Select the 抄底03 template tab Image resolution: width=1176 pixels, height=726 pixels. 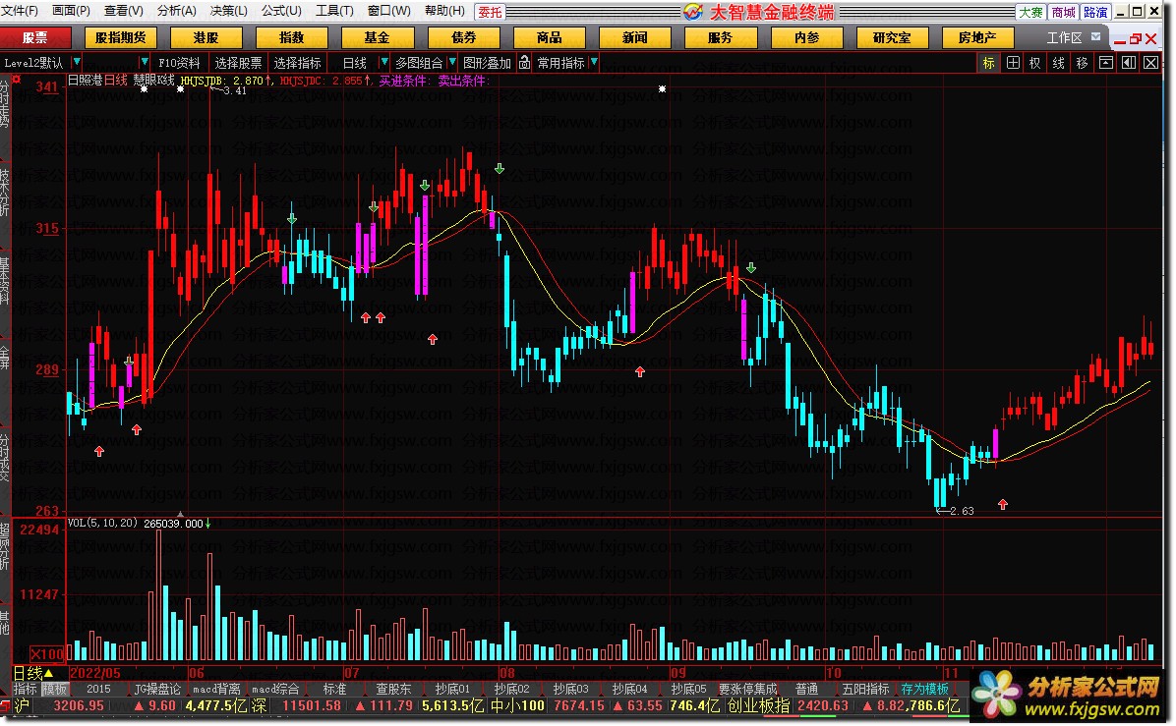point(570,690)
